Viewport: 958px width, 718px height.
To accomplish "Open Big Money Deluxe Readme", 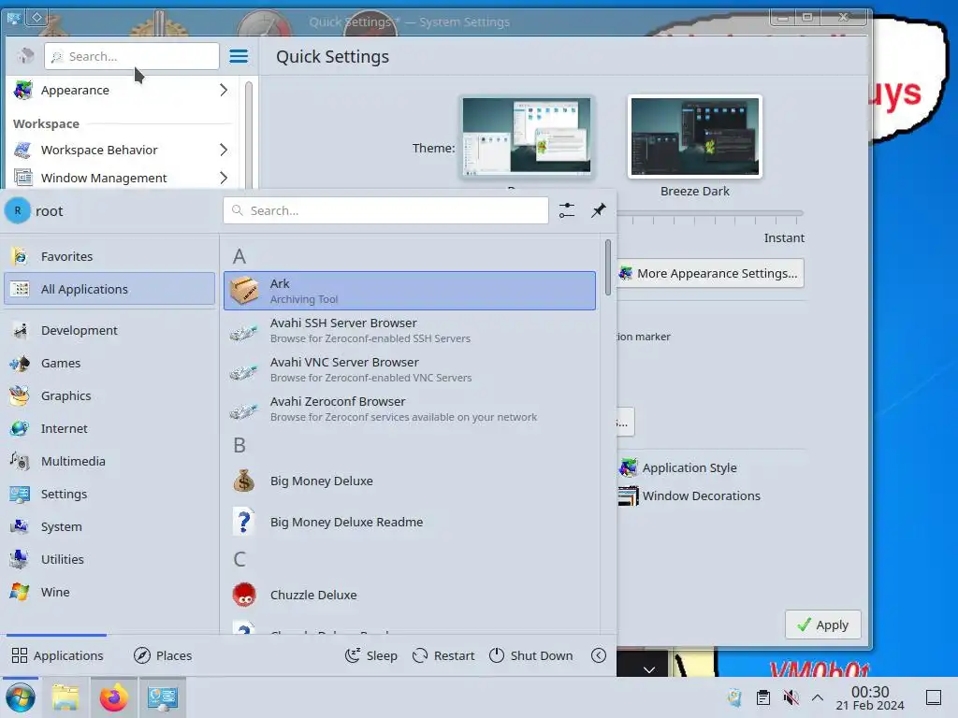I will (x=410, y=522).
